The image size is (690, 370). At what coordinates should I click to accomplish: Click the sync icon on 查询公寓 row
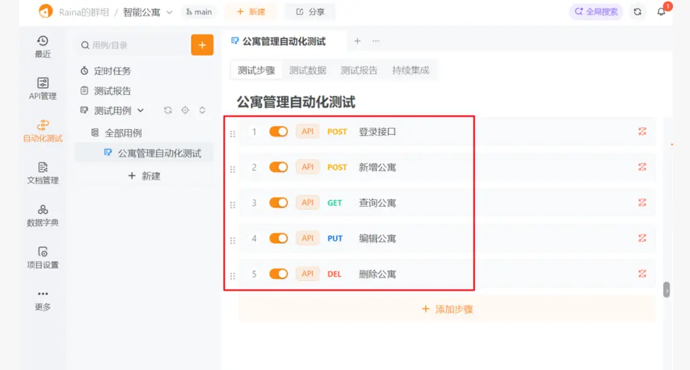point(642,203)
